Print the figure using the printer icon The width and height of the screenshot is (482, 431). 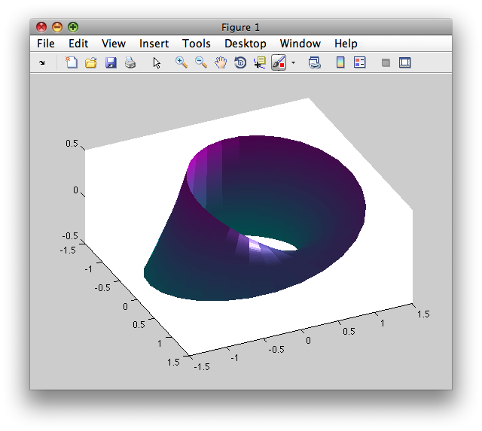click(x=130, y=62)
